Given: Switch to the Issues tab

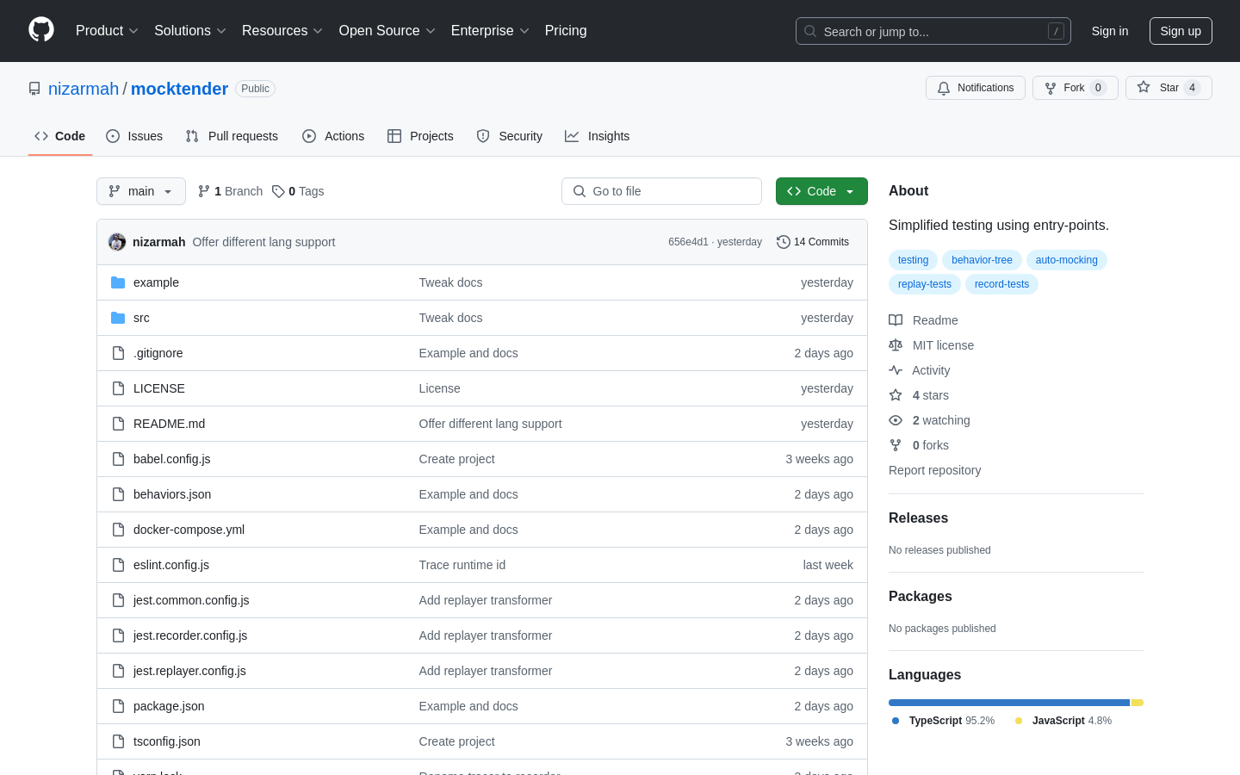Looking at the screenshot, I should [134, 136].
